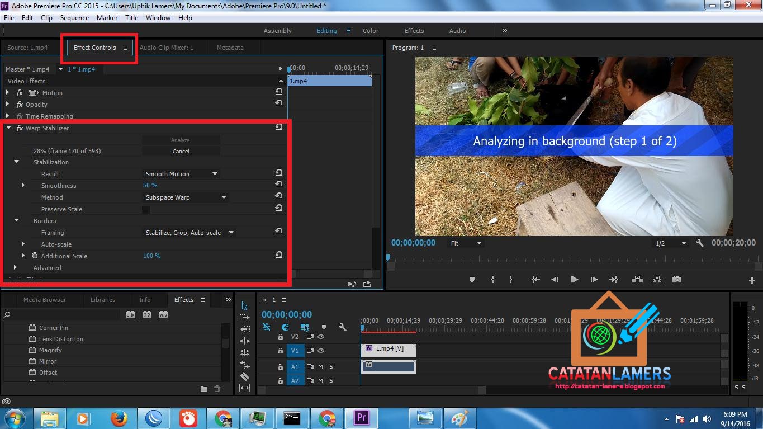Mute track A1
The image size is (763, 429).
(x=321, y=367)
